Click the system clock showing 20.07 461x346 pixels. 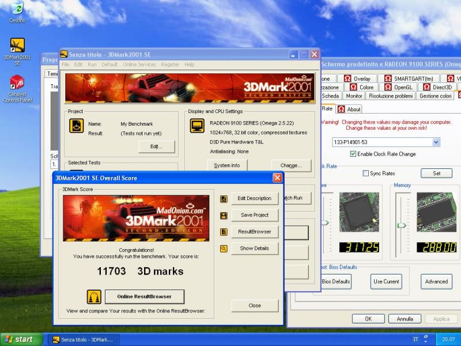pos(448,339)
